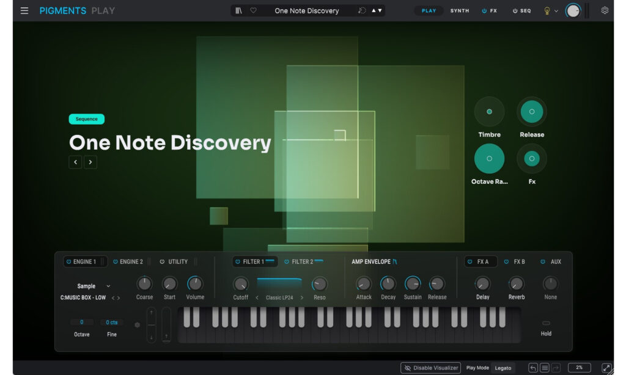The image size is (626, 375).
Task: Click the resize window icon at bottom right
Action: click(x=606, y=368)
